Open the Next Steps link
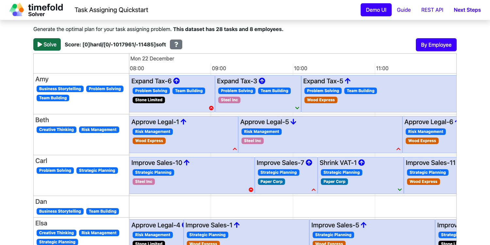Viewport: 490px width, 245px height. pos(467,10)
